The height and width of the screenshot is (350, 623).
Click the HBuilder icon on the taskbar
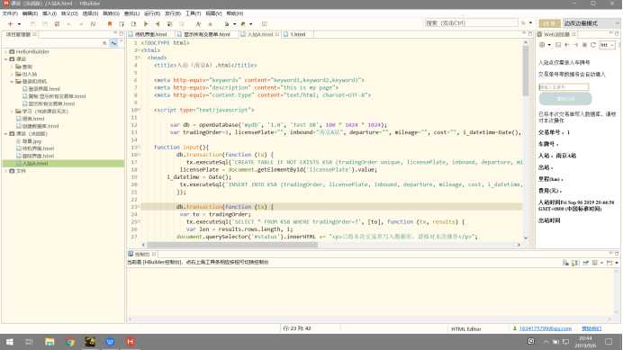click(131, 342)
